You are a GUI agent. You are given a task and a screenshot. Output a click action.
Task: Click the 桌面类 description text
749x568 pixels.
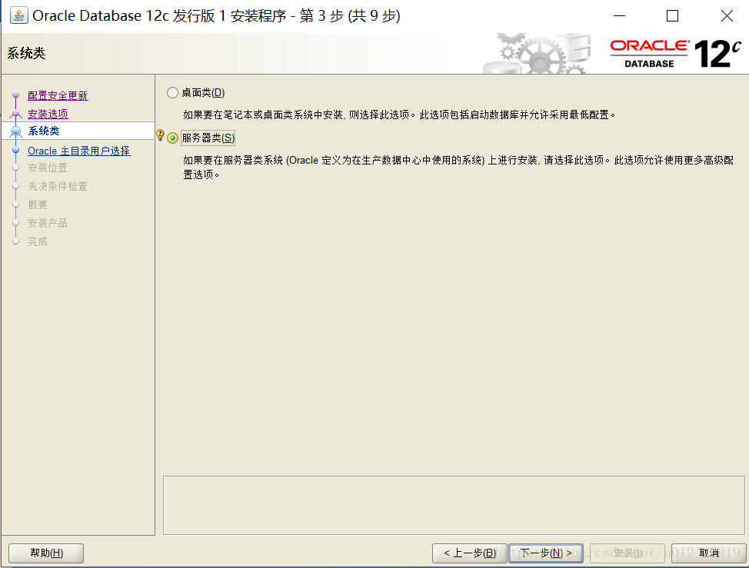pyautogui.click(x=399, y=115)
